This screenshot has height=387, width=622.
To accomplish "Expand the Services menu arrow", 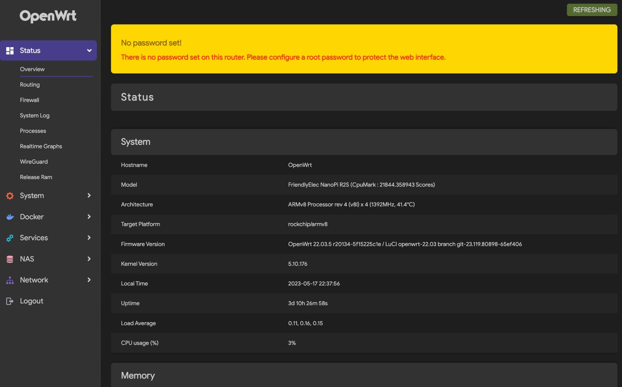I will [89, 238].
